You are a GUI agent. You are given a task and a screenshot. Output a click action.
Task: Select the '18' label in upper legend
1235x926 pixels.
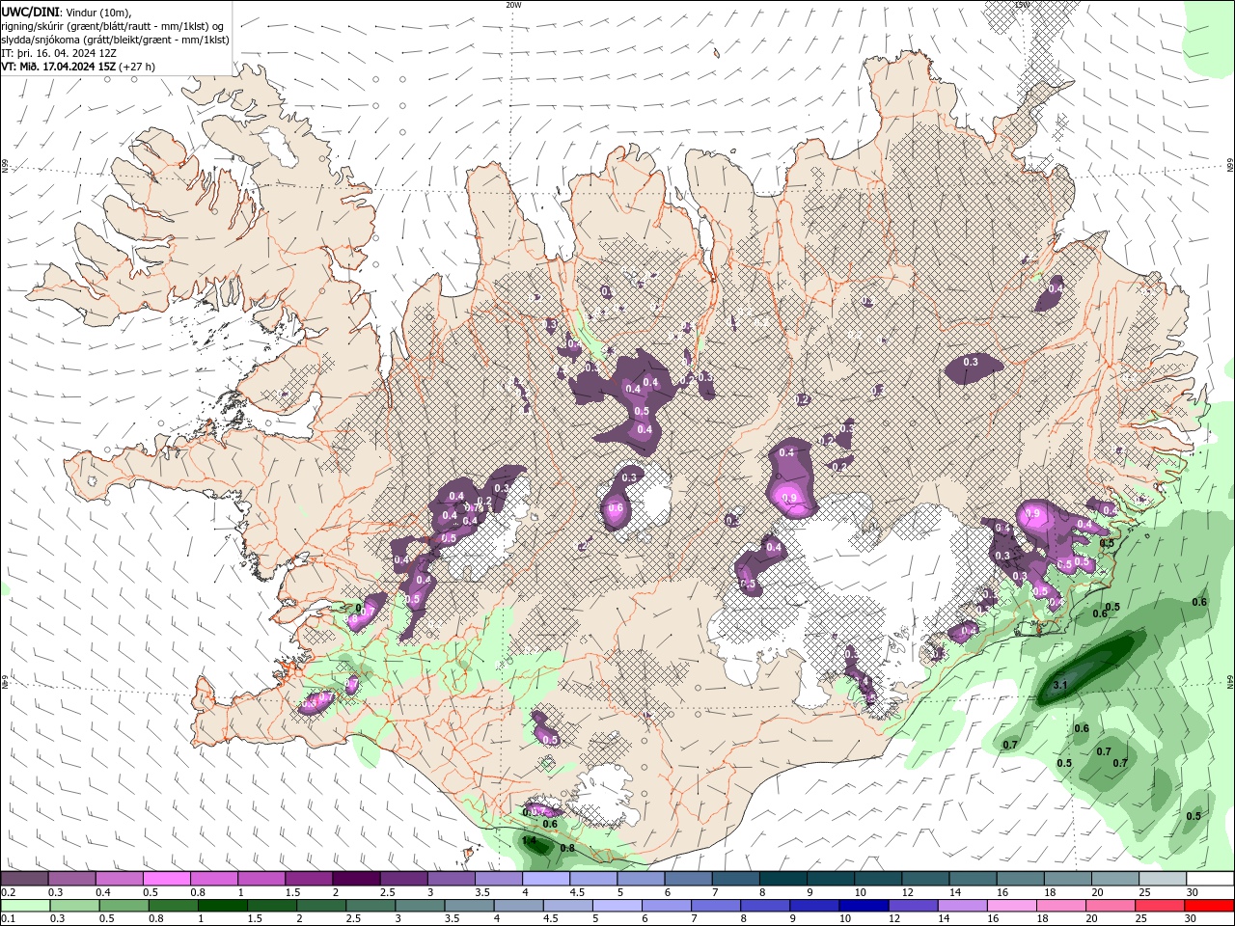coord(1051,892)
